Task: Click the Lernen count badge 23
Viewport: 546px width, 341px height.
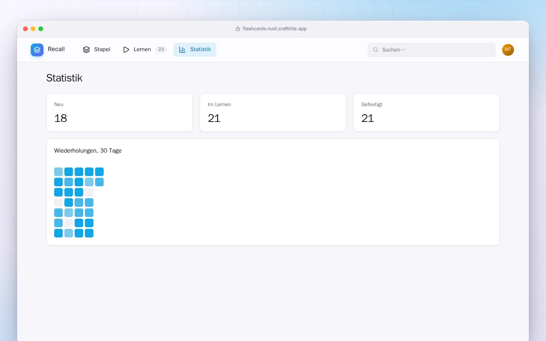Action: pos(161,49)
